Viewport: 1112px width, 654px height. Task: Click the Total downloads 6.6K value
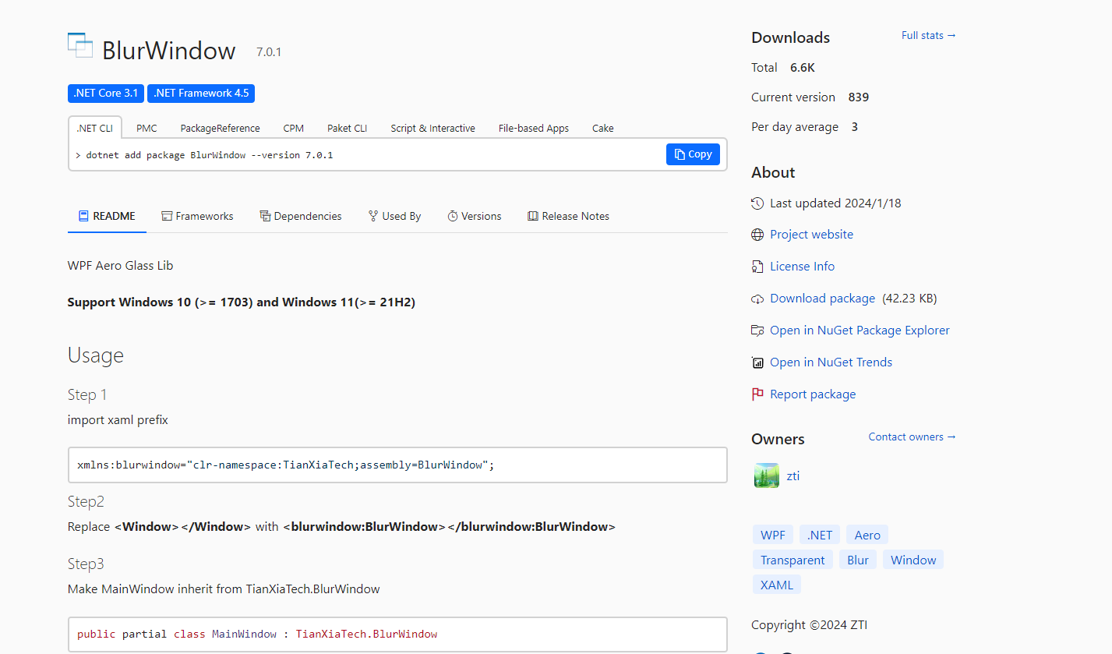(x=803, y=68)
